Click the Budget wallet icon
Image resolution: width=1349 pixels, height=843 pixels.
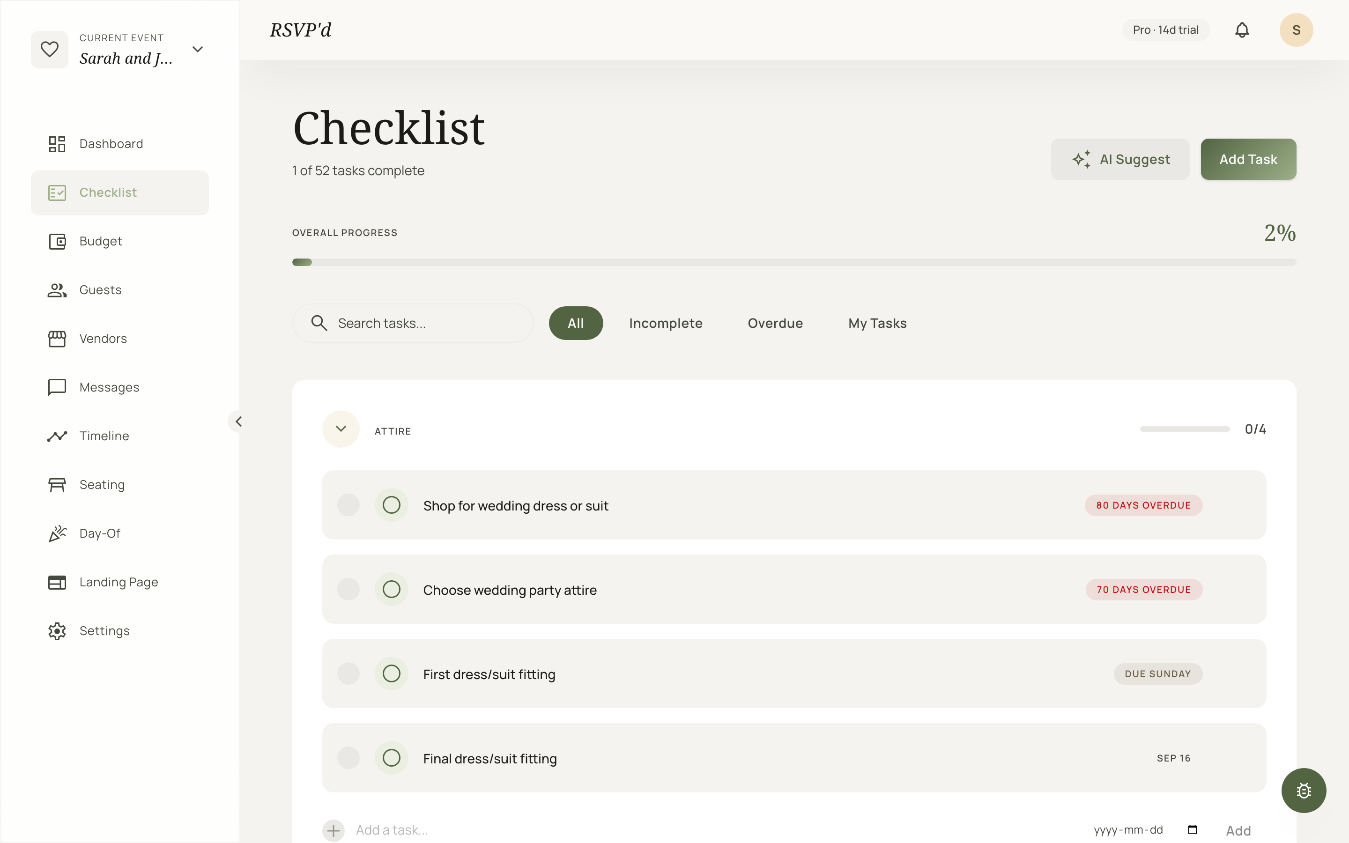[x=57, y=241]
